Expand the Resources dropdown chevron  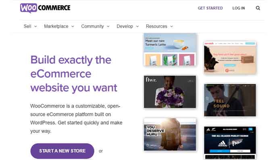pos(171,26)
